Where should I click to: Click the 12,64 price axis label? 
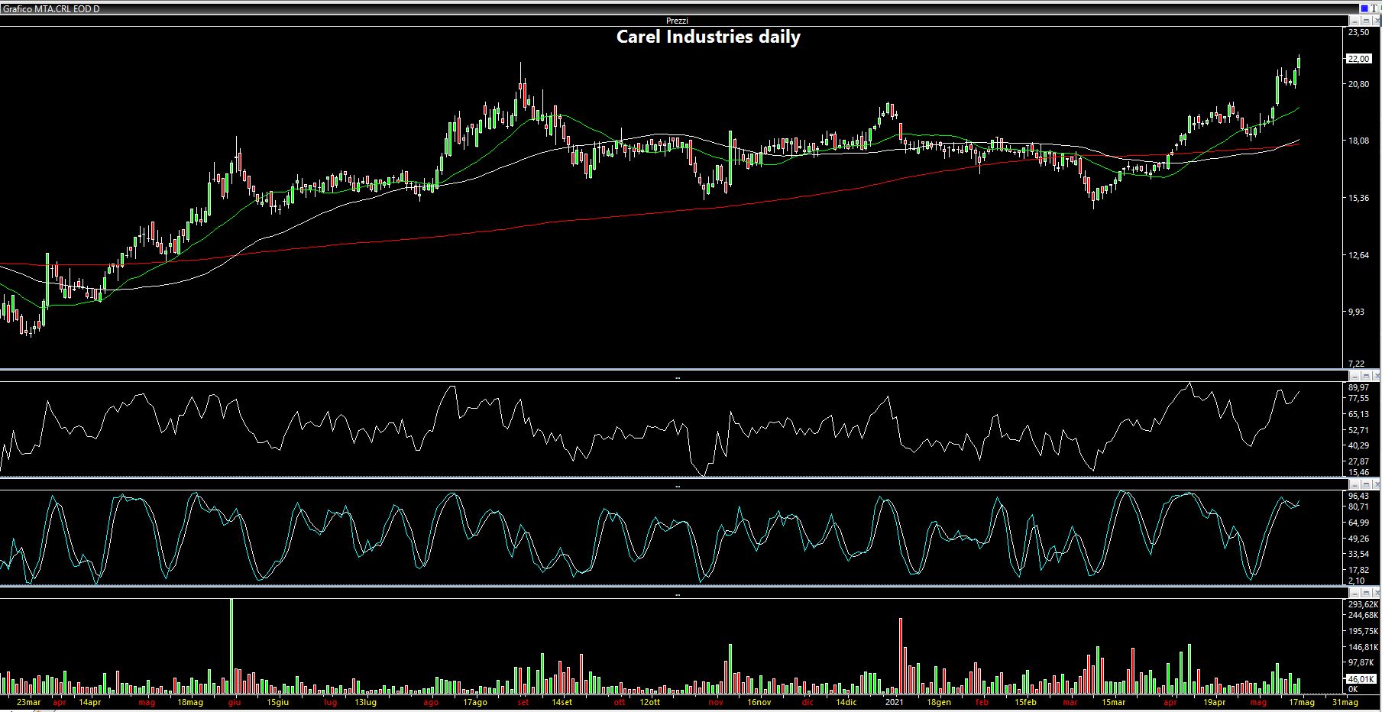tap(1359, 255)
